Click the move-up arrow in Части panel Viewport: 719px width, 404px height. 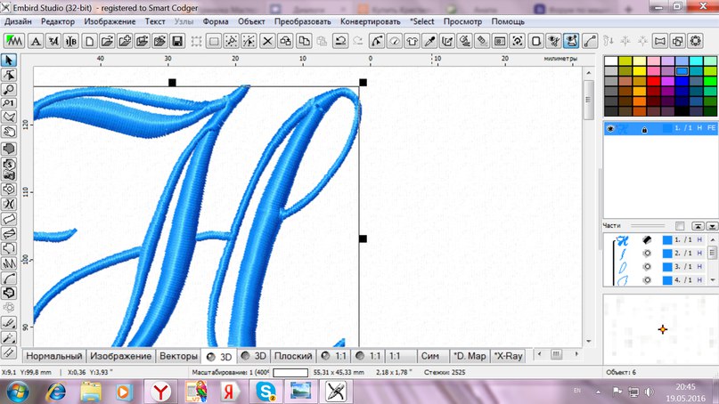(699, 226)
